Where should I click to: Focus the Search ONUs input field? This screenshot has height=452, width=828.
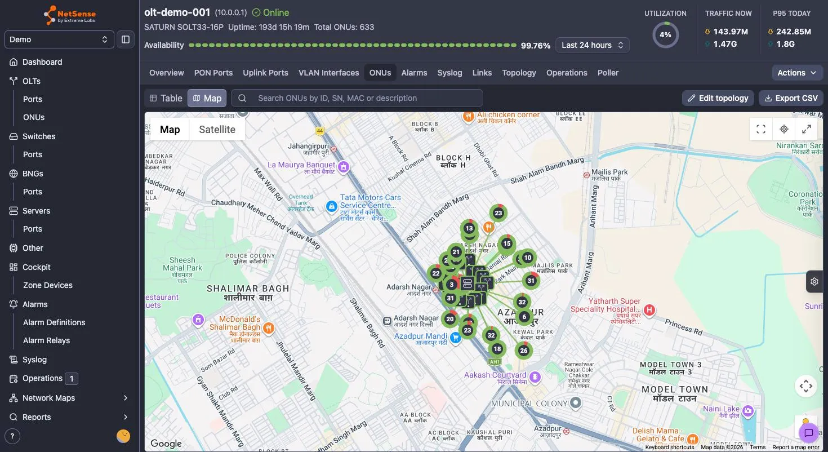point(357,98)
